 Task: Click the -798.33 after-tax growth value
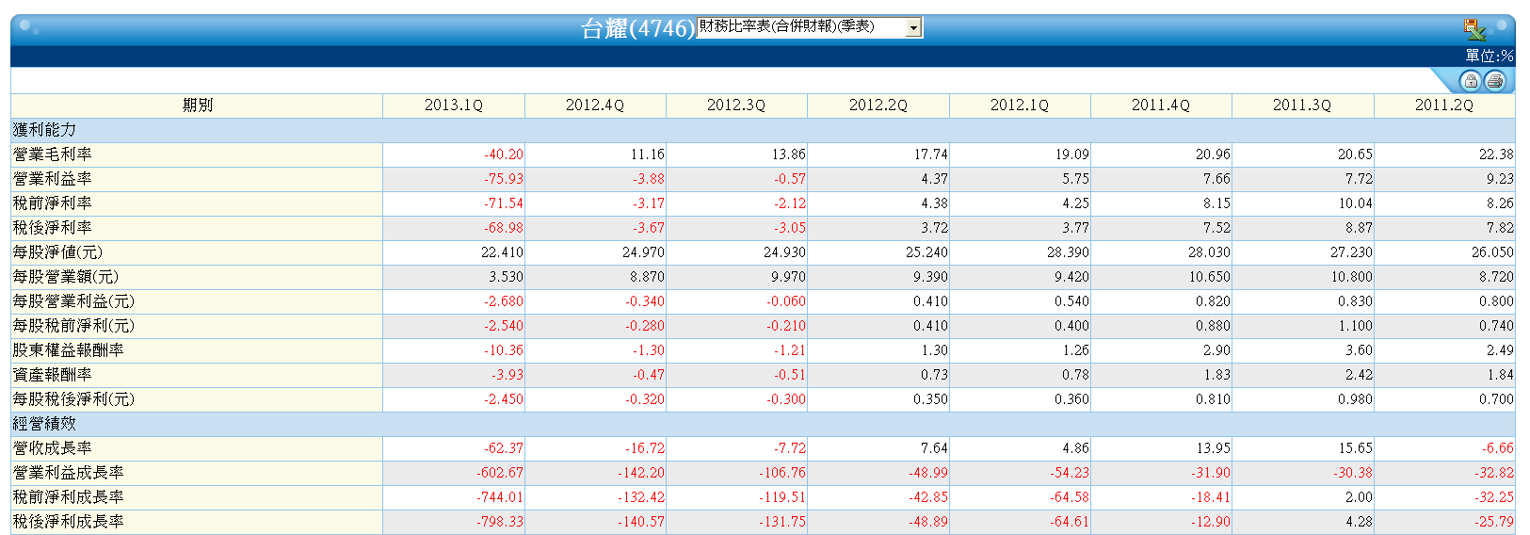pyautogui.click(x=500, y=522)
